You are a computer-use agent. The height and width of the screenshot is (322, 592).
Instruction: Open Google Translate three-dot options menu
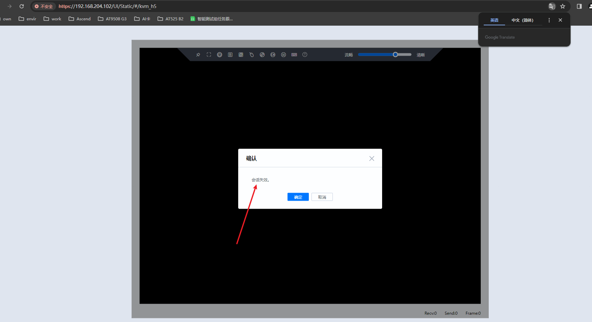pyautogui.click(x=549, y=20)
